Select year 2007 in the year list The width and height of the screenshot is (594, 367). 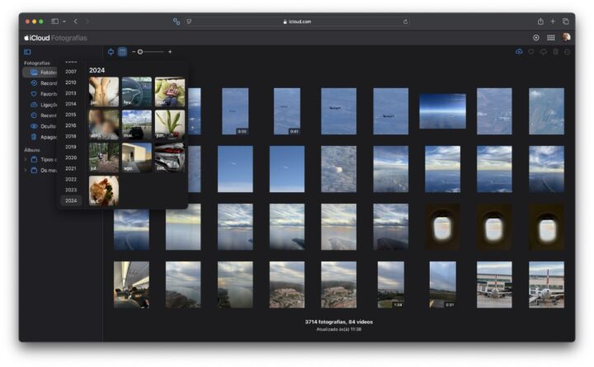[71, 72]
